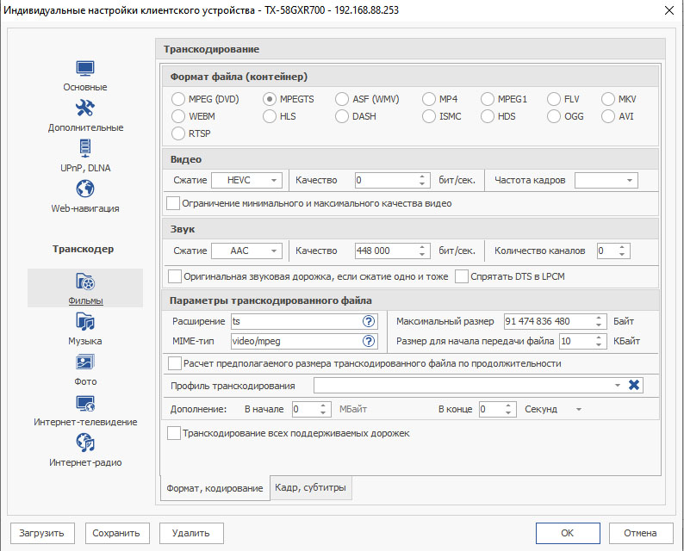Click help icon next to MIME-тип field
Screen dimensions: 684x551
[370, 341]
